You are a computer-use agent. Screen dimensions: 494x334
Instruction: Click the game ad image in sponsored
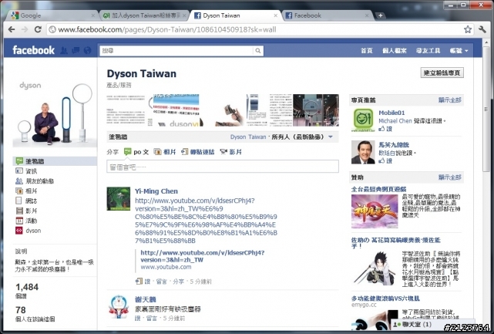375,211
